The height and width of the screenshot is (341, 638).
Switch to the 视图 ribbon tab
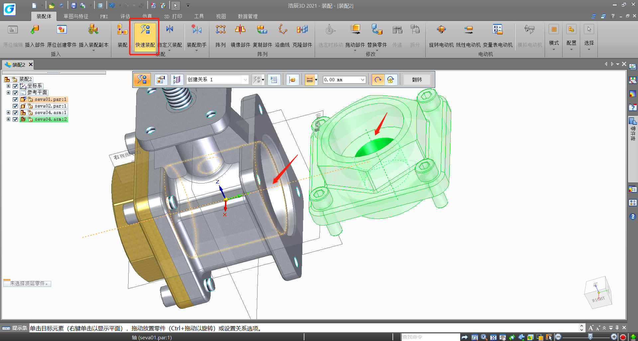221,16
